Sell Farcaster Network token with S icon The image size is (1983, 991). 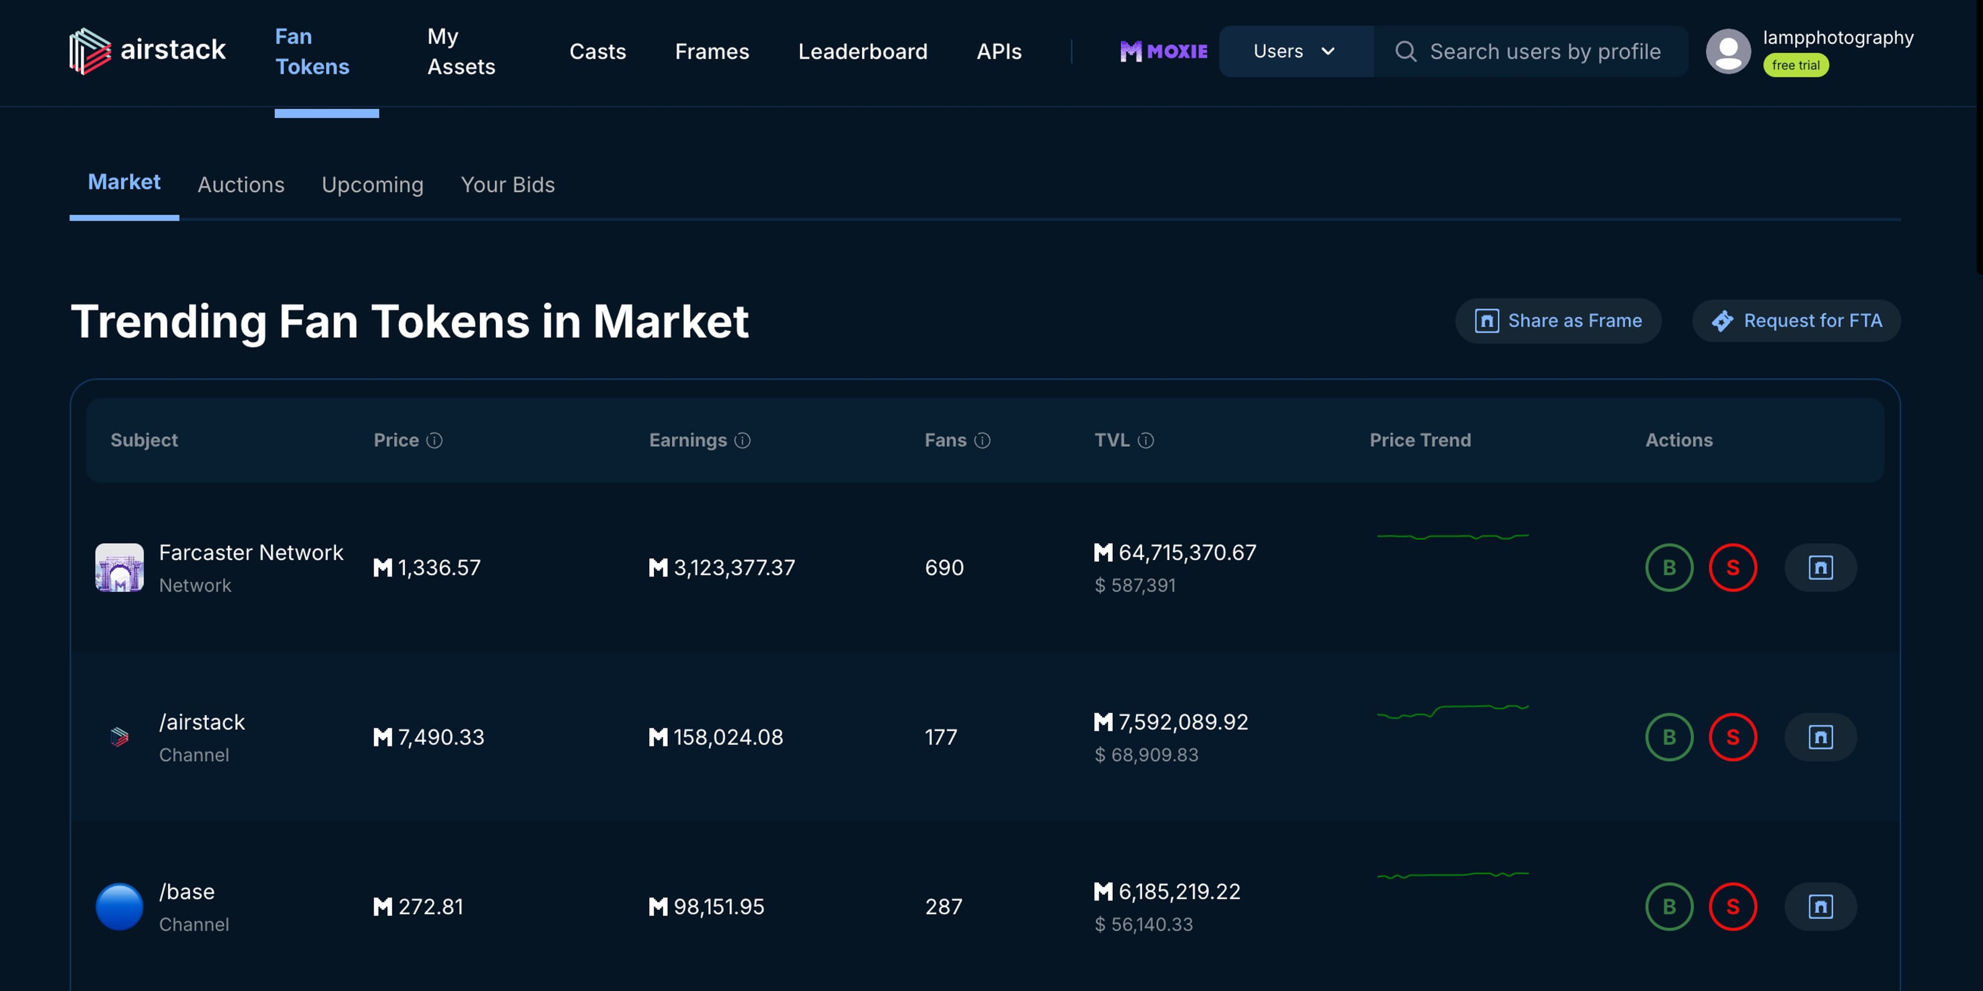click(1733, 568)
